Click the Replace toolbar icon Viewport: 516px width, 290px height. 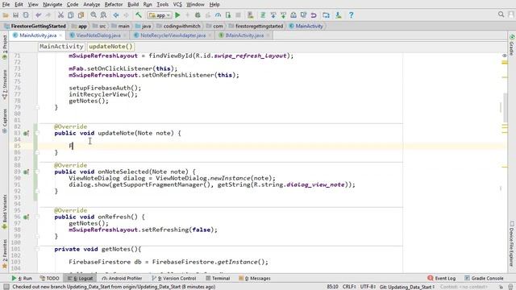[103, 15]
